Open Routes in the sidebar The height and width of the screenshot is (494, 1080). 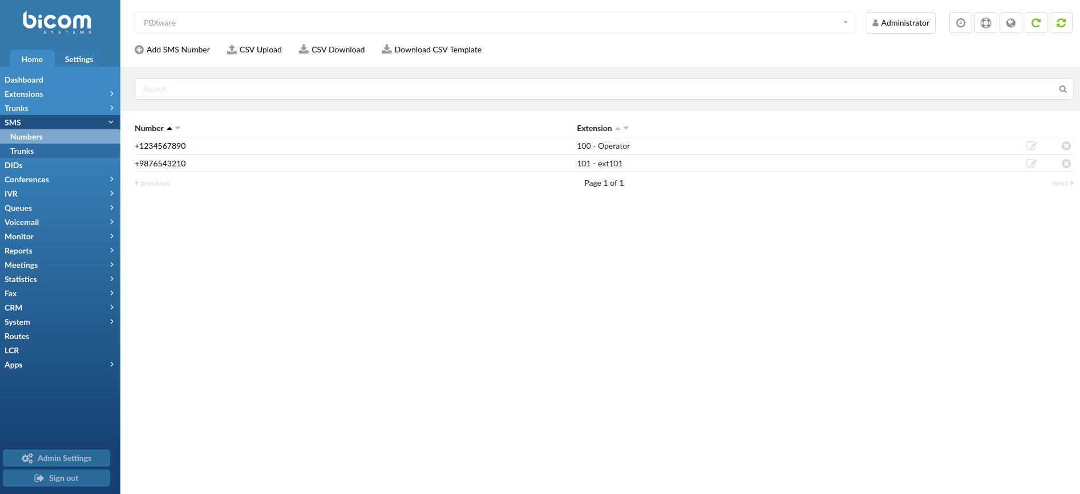60,336
